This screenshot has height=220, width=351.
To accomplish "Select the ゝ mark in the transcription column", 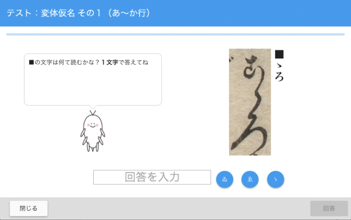I will 279,66.
